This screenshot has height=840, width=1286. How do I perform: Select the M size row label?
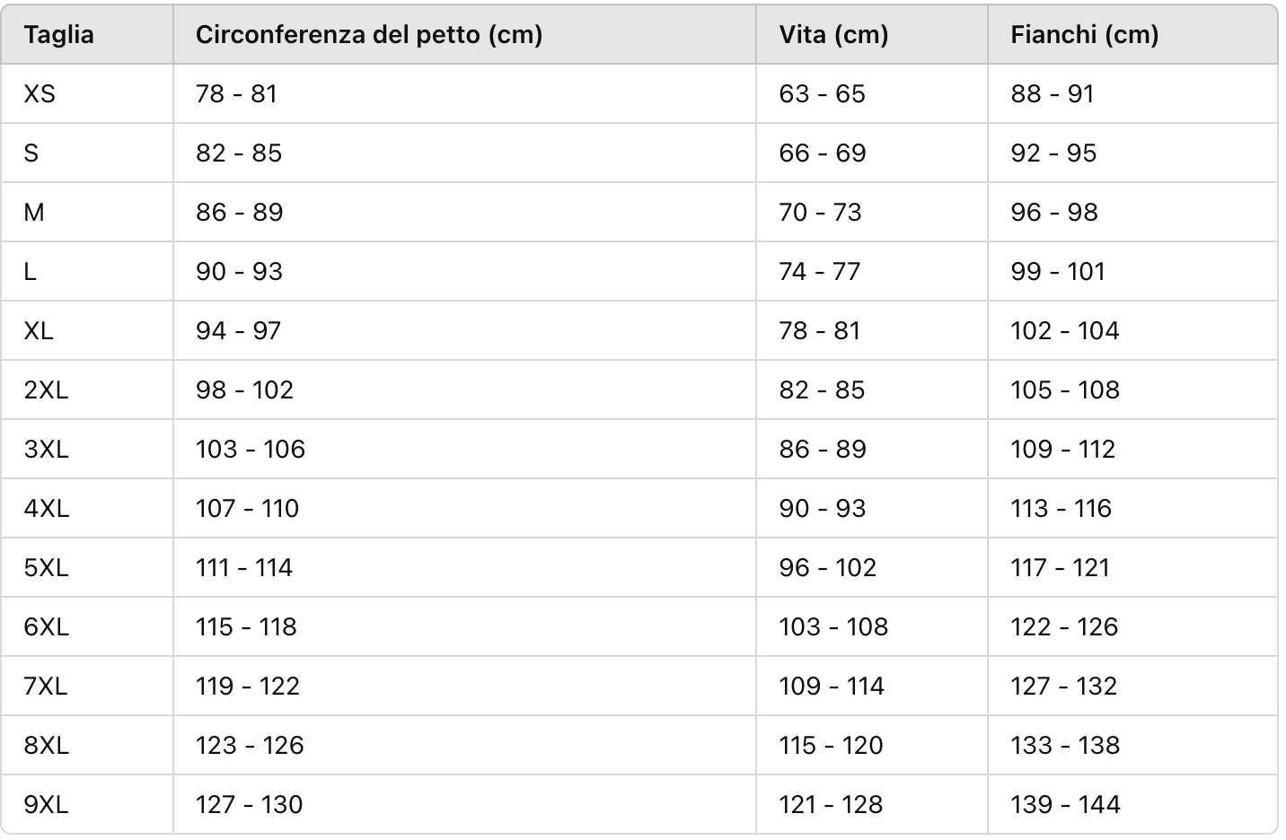pos(34,212)
